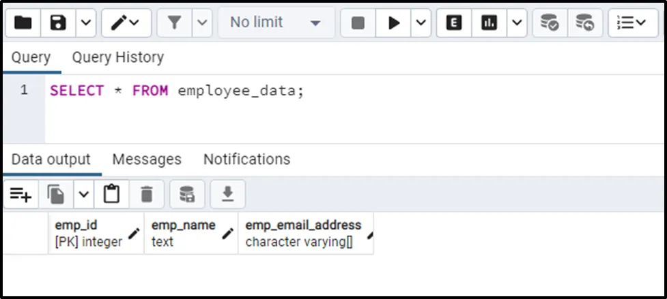Show the Notifications tab
Screen dimensions: 667x299
tap(246, 159)
